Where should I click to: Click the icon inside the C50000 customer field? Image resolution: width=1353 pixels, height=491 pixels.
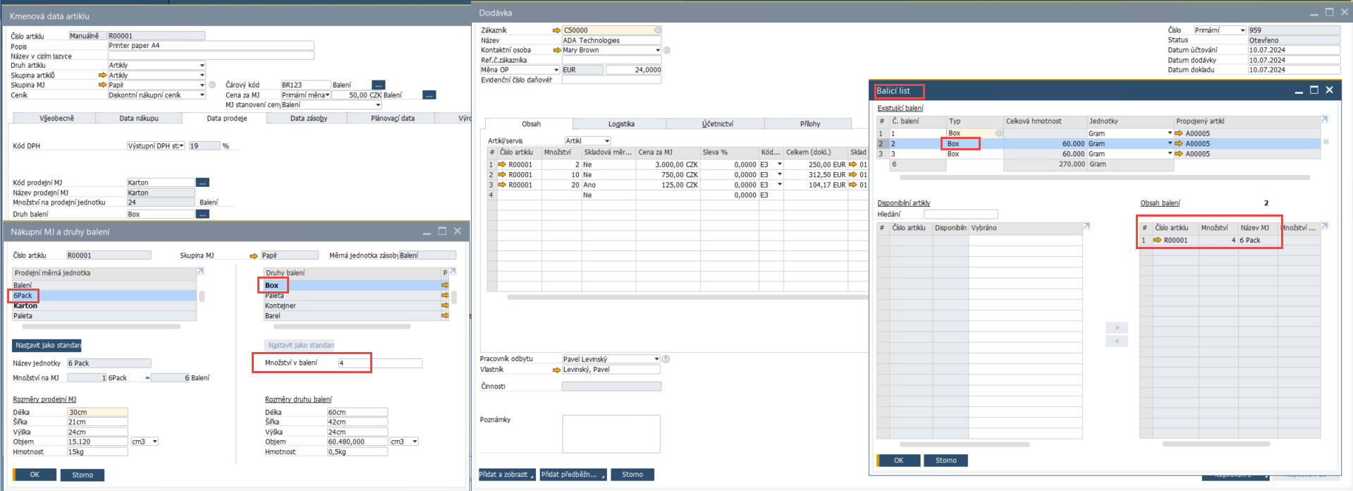657,30
